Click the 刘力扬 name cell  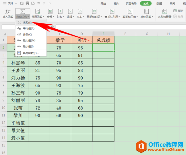click(18, 78)
